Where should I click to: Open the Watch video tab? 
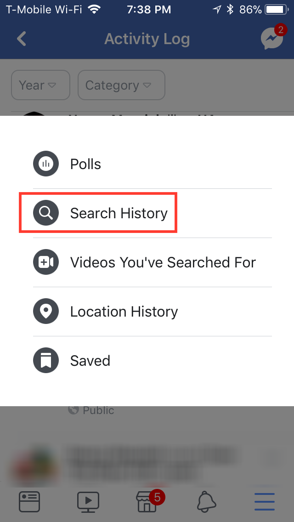[x=88, y=502]
